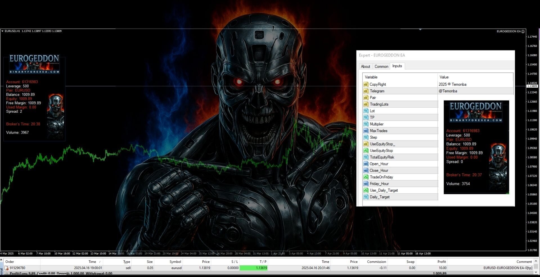This screenshot has width=540, height=277.
Task: Edit the '2025 © Temonba' value cell
Action: tap(475, 84)
